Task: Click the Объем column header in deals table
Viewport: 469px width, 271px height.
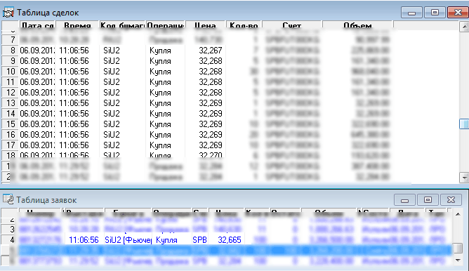Action: click(x=358, y=25)
